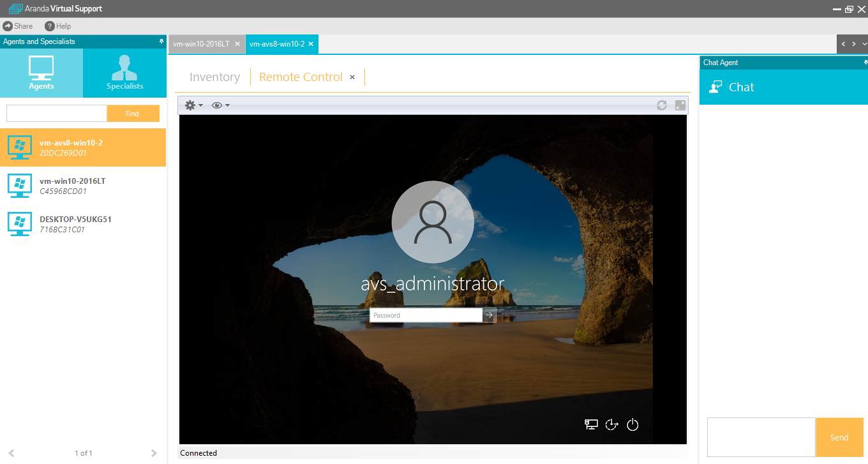Switch to the Agents panel
868x464 pixels.
point(41,73)
